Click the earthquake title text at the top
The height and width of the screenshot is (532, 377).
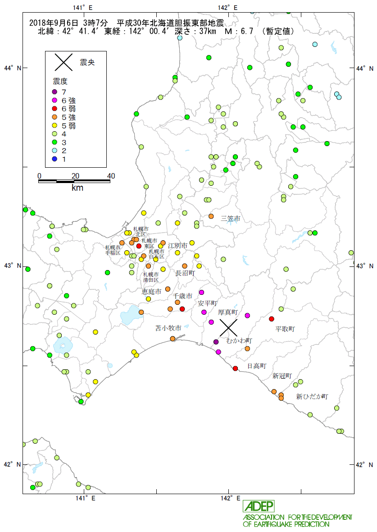pyautogui.click(x=126, y=23)
